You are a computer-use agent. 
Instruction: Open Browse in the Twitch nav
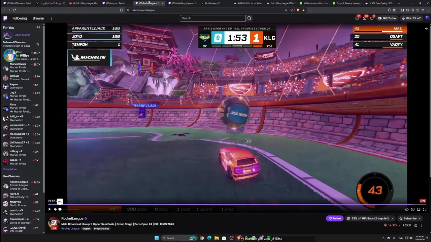(38, 18)
